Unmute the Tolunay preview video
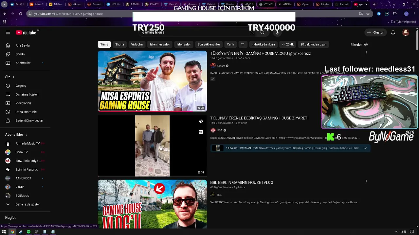The height and width of the screenshot is (235, 419). [201, 121]
